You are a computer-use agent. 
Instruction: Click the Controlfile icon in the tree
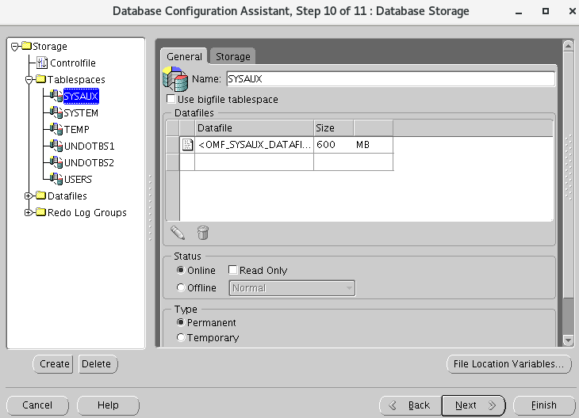[43, 63]
